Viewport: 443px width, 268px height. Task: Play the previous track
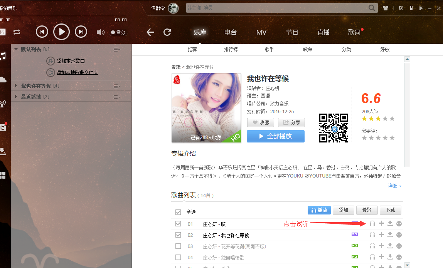click(x=42, y=32)
